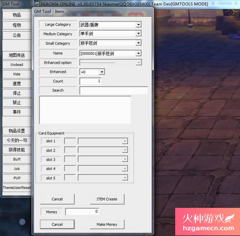Click the Hide button in the GM Tool menu

[16, 74]
